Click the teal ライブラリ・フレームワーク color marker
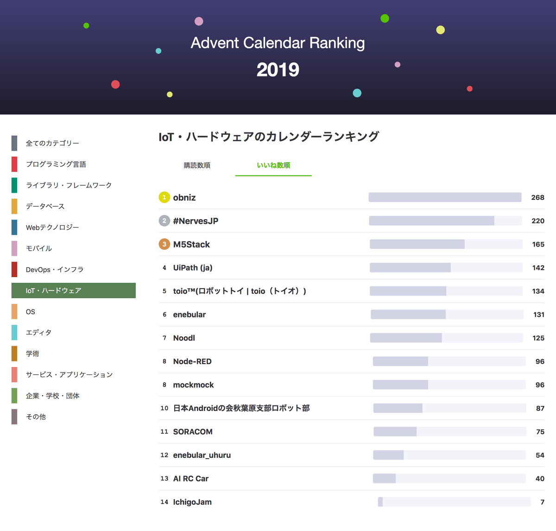 (x=14, y=185)
